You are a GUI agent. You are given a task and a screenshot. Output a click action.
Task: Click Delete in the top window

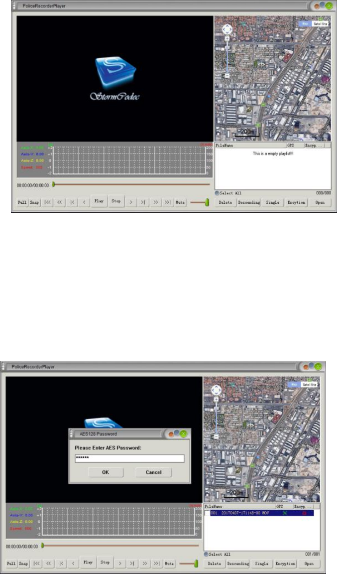coord(225,202)
